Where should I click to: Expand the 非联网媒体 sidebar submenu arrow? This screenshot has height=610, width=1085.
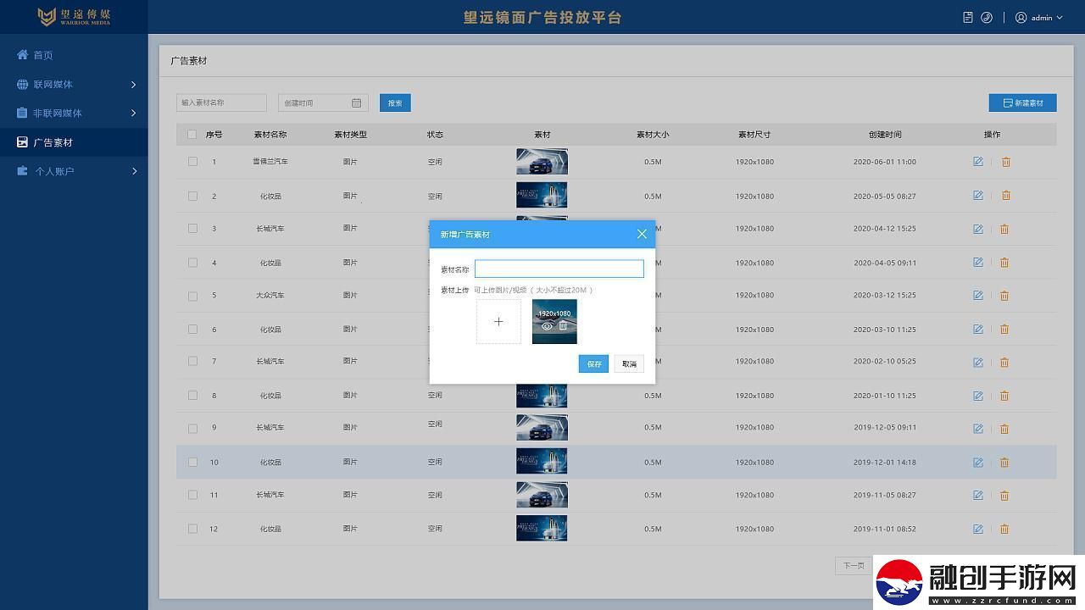(x=134, y=113)
